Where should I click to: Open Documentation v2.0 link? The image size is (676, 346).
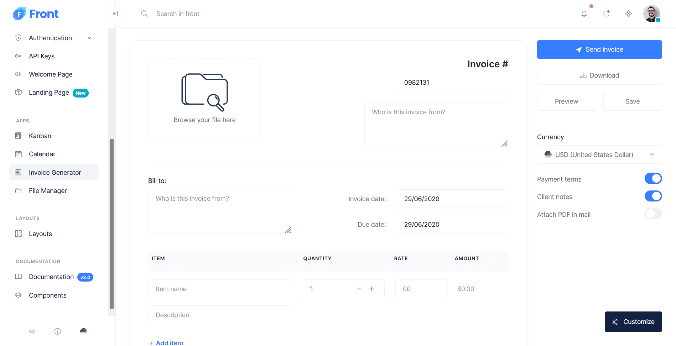[x=54, y=277]
